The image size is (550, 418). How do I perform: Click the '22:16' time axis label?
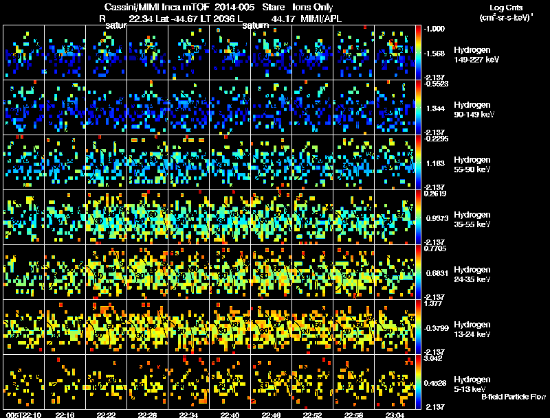pyautogui.click(x=65, y=415)
